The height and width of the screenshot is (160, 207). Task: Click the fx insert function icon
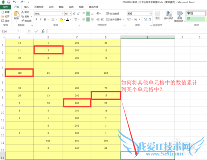[x=43, y=31]
